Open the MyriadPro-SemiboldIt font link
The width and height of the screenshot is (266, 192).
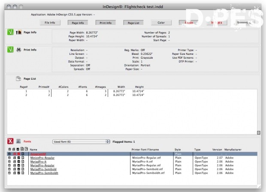pyautogui.click(x=44, y=173)
